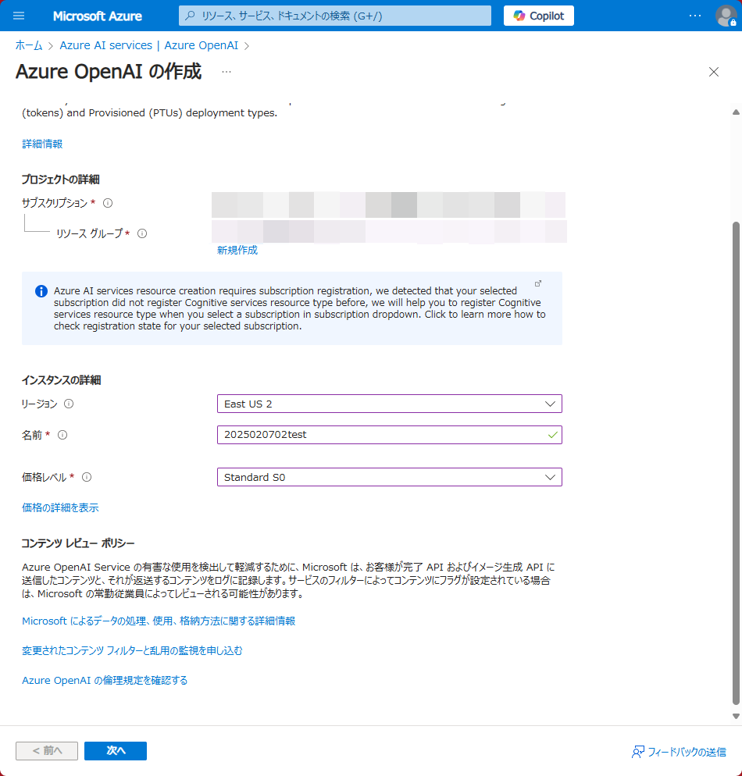The width and height of the screenshot is (742, 776).
Task: Open the リージョン dropdown showing East US 2
Action: click(x=389, y=404)
